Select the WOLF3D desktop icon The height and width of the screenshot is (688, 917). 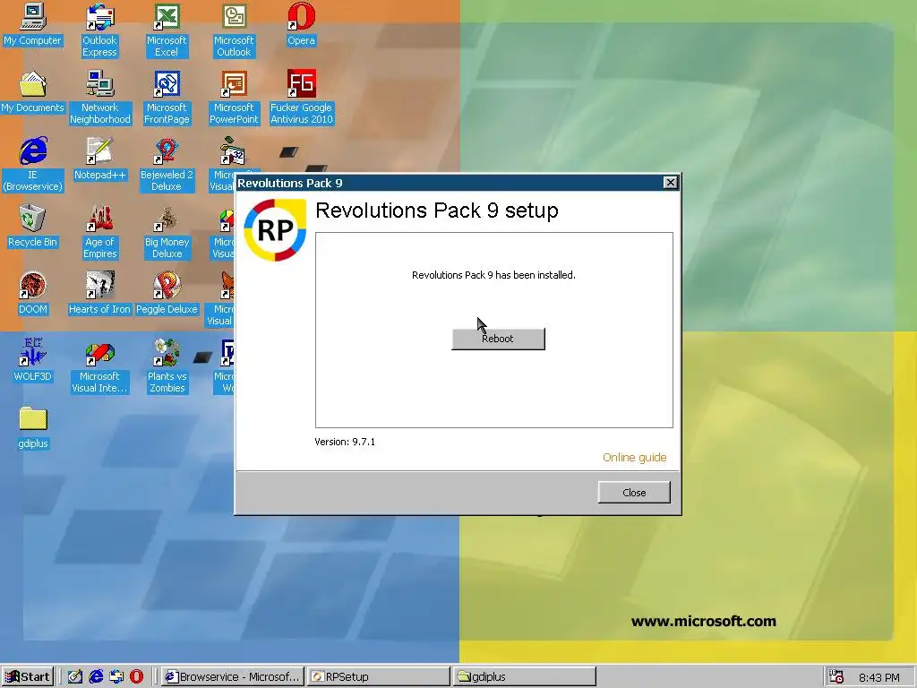point(33,361)
